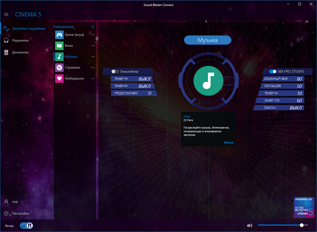This screenshot has height=232, width=317.
Task: Maximize the Sound Blaster Connect window
Action: [300, 4]
